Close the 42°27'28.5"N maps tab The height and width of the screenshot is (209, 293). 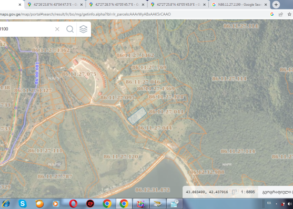point(143,5)
